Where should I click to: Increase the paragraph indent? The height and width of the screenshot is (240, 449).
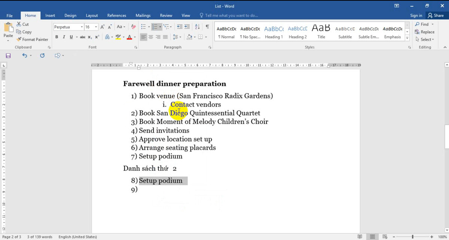(x=187, y=27)
